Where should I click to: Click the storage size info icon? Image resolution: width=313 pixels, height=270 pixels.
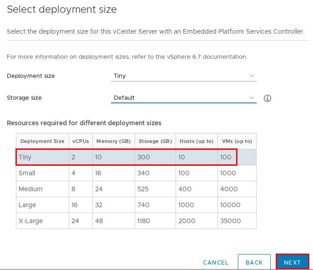point(268,98)
